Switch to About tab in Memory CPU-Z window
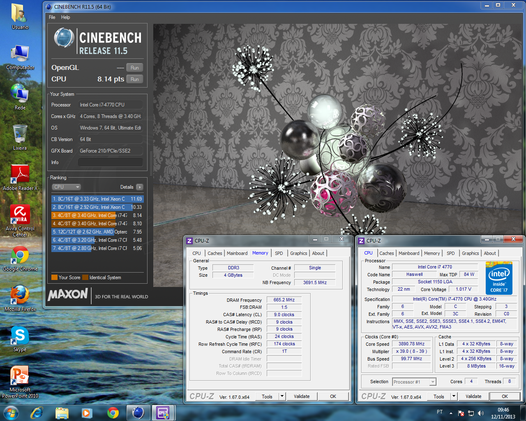Image resolution: width=526 pixels, height=421 pixels. pos(318,253)
